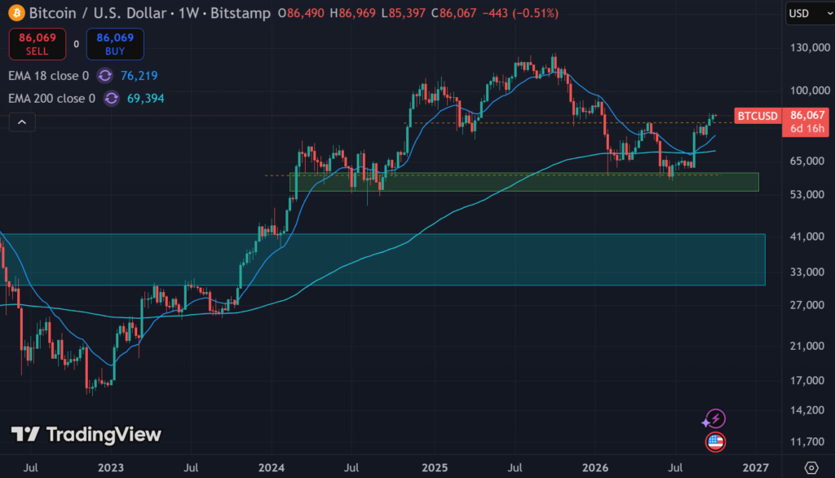Select the BTCUSD price label

tap(758, 116)
